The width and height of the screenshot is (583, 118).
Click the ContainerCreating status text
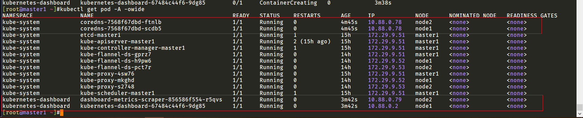click(288, 3)
